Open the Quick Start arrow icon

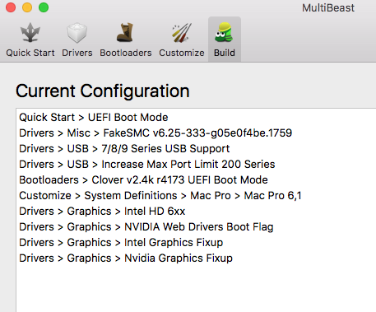[x=30, y=33]
